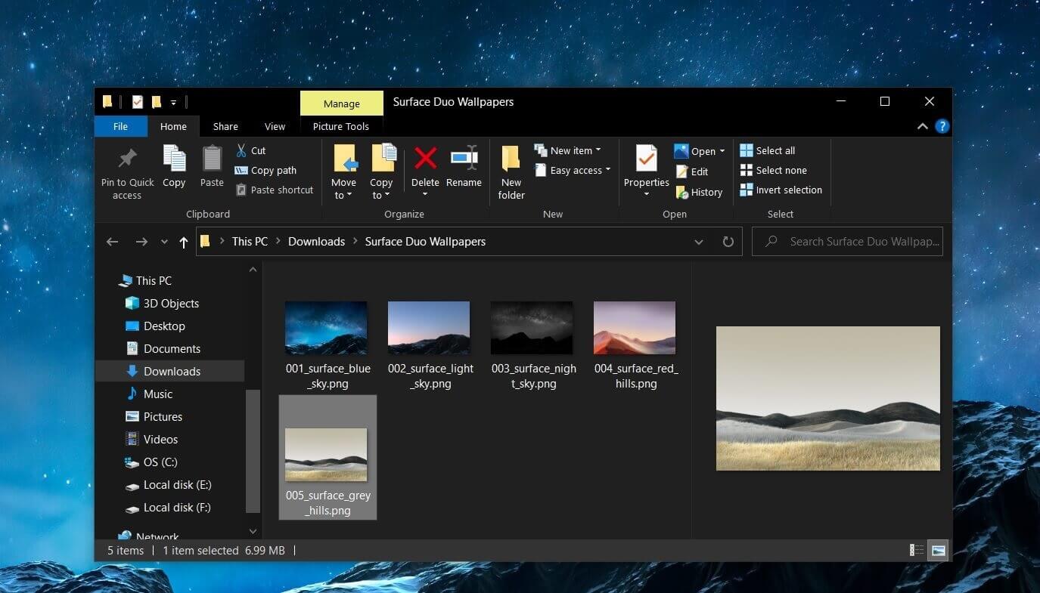Screen dimensions: 1040x593
Task: Rename the selected file via ribbon
Action: pos(464,166)
